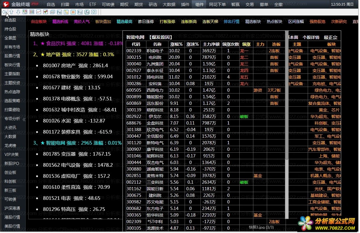Switch to the 打板涨停 tab
360x233 pixels.
(x=167, y=22)
